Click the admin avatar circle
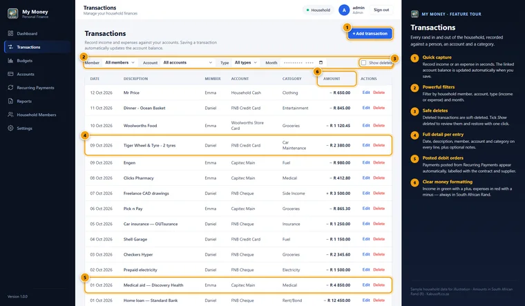The height and width of the screenshot is (306, 525). point(344,10)
